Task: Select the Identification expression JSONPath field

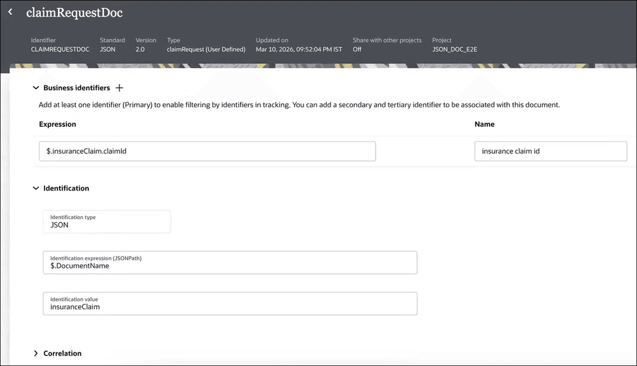Action: 230,262
